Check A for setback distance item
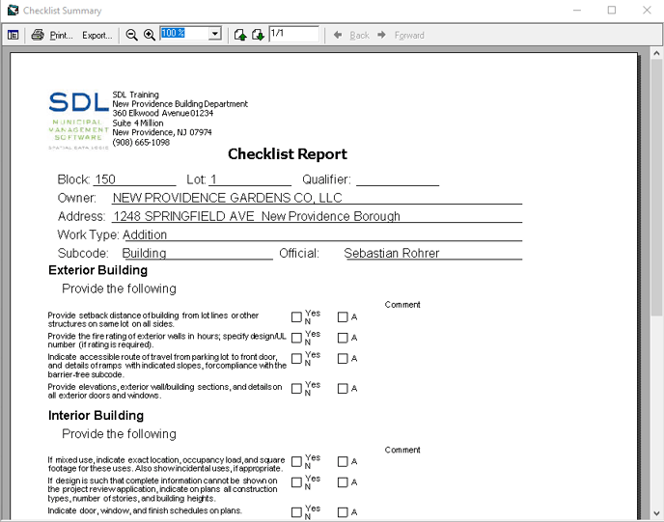This screenshot has height=522, width=664. pyautogui.click(x=343, y=317)
